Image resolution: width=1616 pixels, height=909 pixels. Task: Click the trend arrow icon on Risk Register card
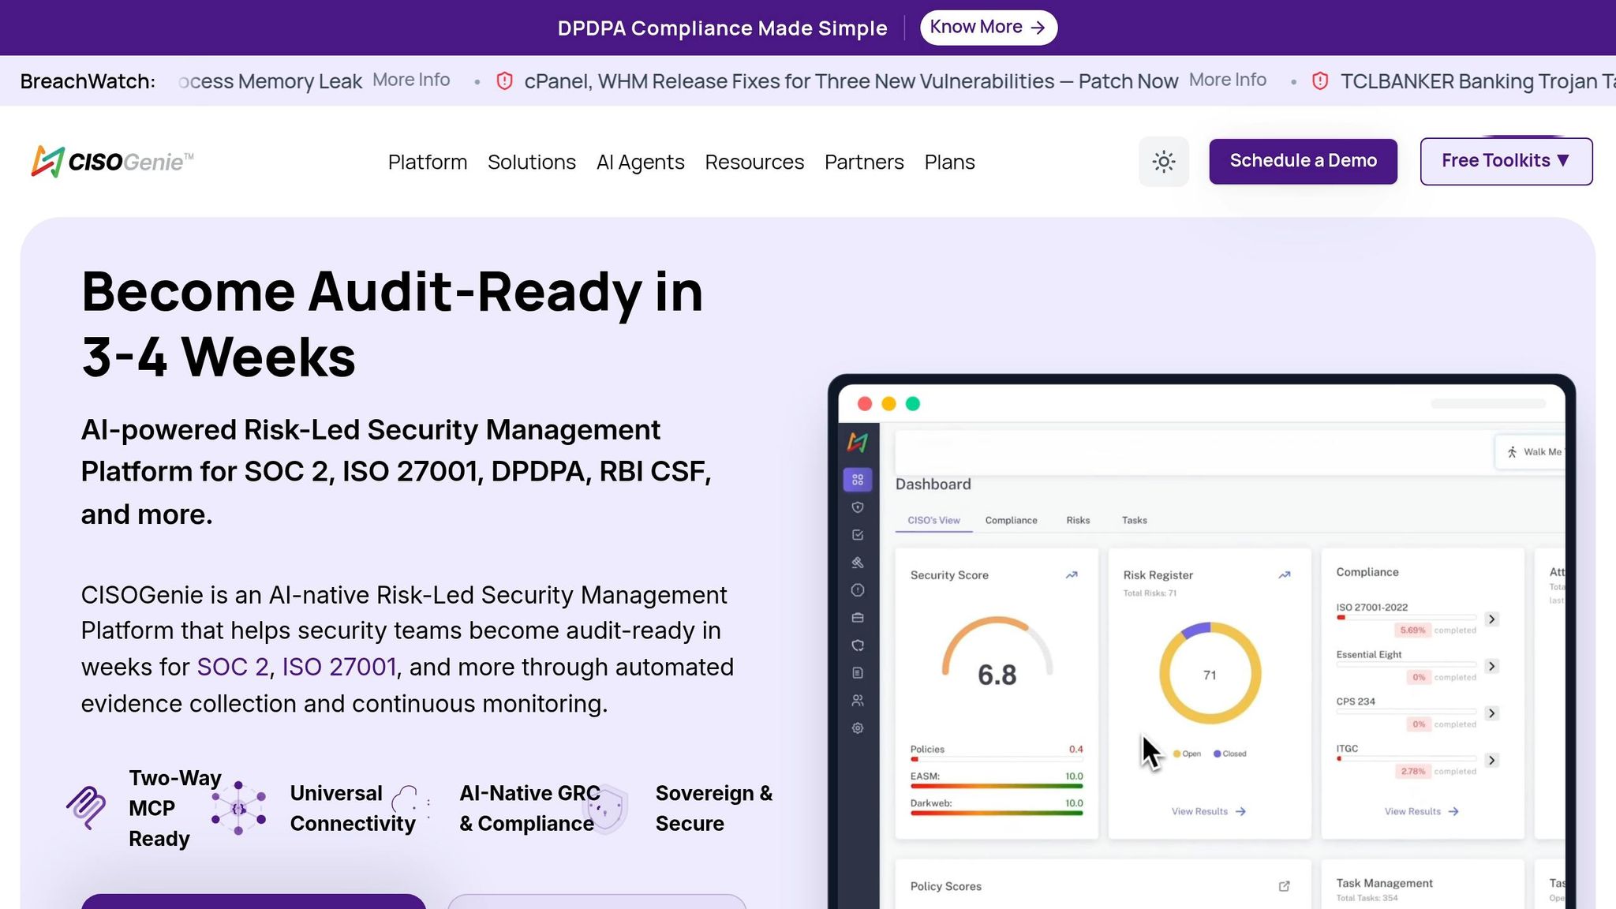click(1285, 575)
